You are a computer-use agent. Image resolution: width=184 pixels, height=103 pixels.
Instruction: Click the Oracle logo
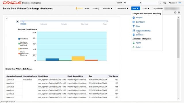(12, 3)
